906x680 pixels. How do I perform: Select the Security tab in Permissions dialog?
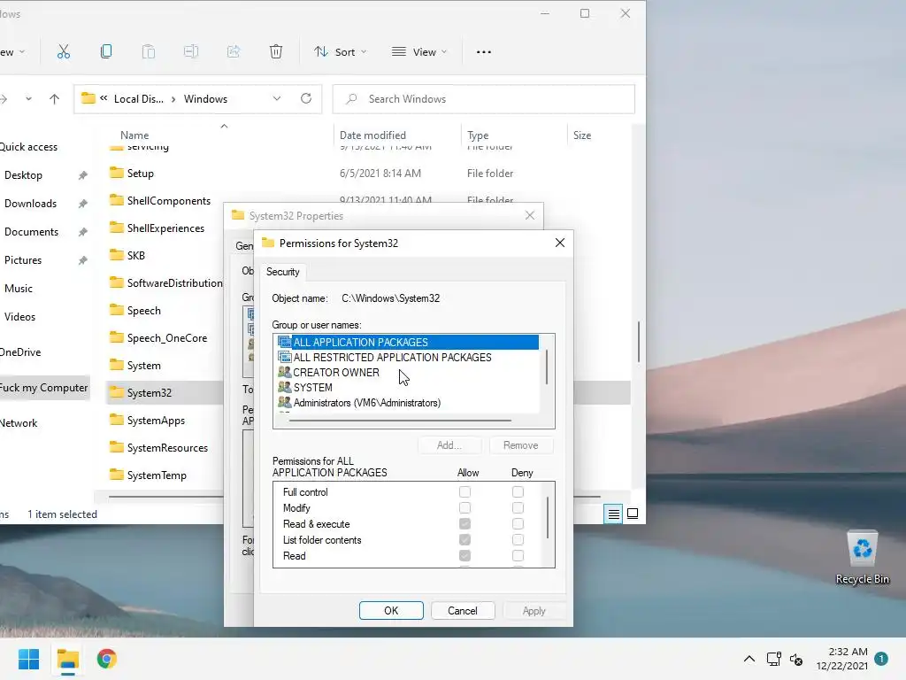click(x=282, y=272)
